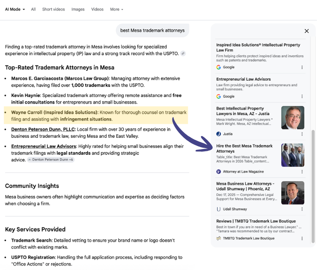Switch to the Videos tab
The image size is (317, 278).
click(x=97, y=9)
